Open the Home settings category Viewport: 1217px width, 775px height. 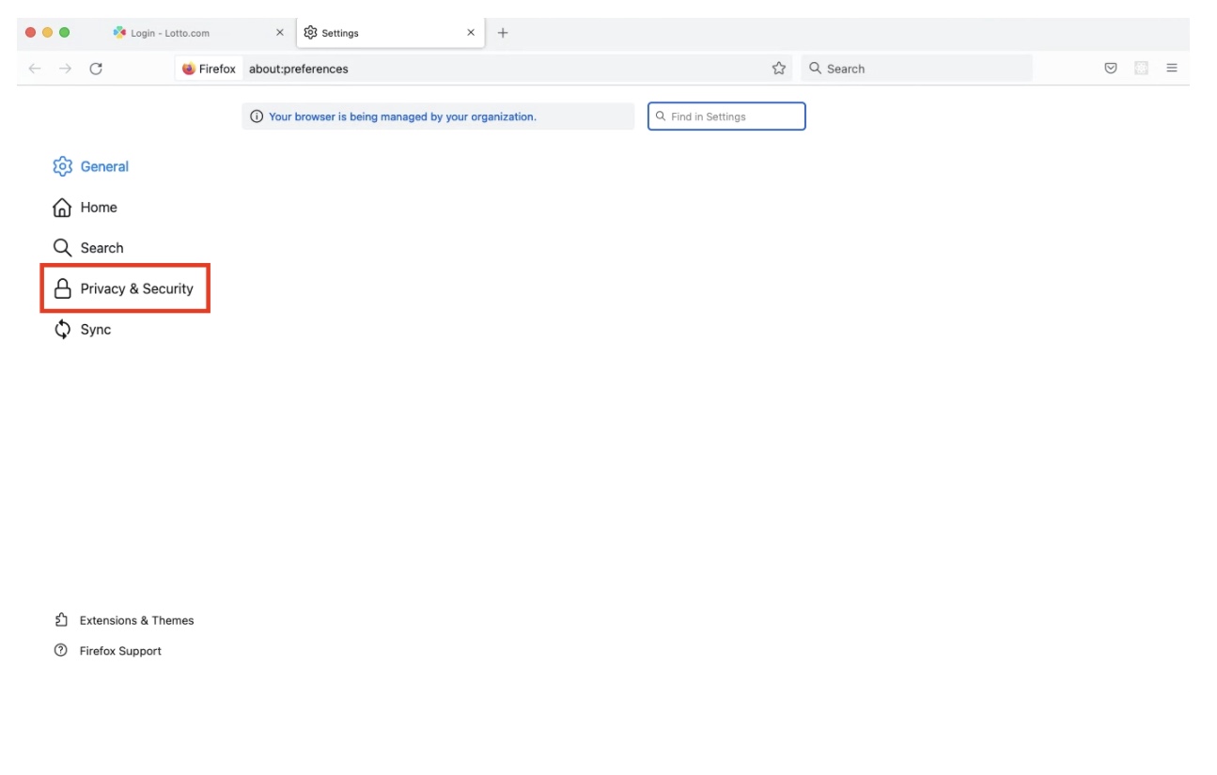[x=86, y=208]
